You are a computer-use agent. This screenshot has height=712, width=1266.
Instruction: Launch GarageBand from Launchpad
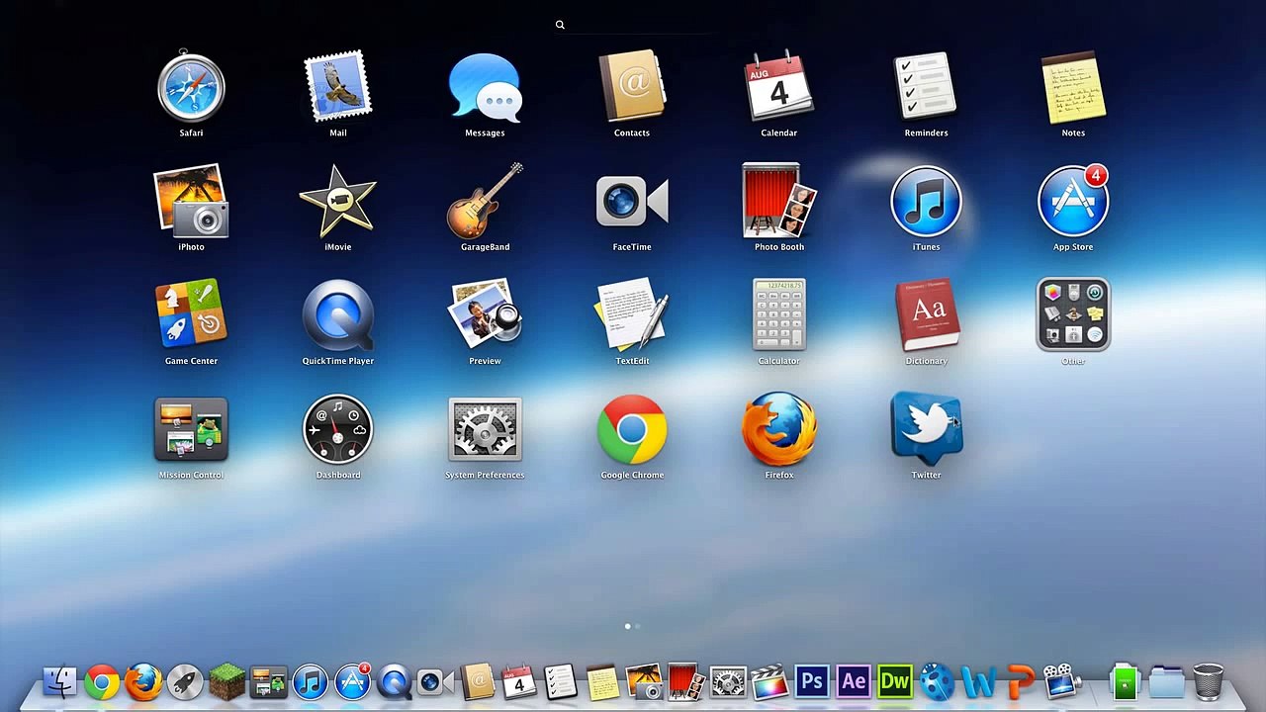point(485,202)
